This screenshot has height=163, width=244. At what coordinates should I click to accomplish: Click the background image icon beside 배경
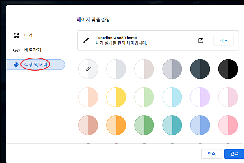17,35
